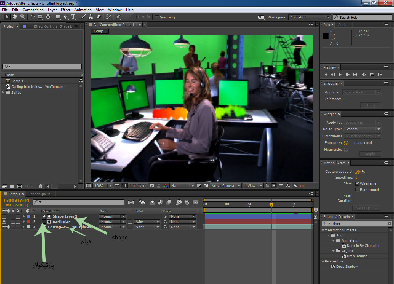Select the Pen tool
The image size is (394, 284).
(x=66, y=17)
